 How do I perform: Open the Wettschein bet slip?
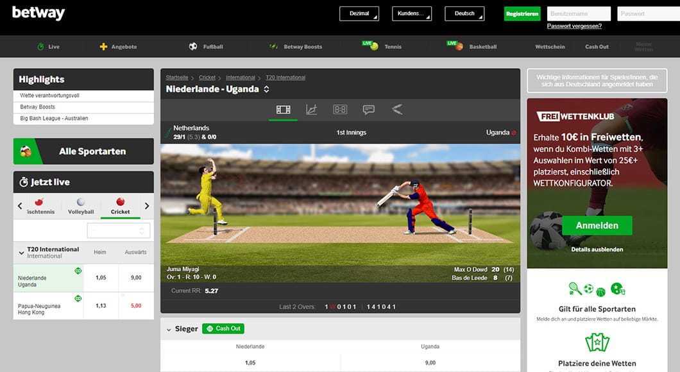[550, 46]
